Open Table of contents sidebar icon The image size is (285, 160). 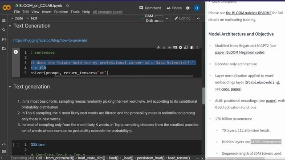tap(4, 20)
